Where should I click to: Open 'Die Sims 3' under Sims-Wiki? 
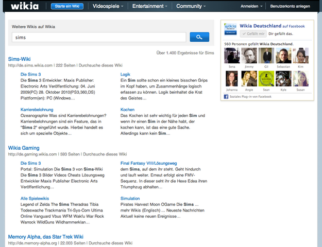pos(30,75)
